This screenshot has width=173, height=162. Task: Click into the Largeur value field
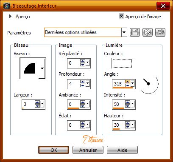[x=28, y=105]
